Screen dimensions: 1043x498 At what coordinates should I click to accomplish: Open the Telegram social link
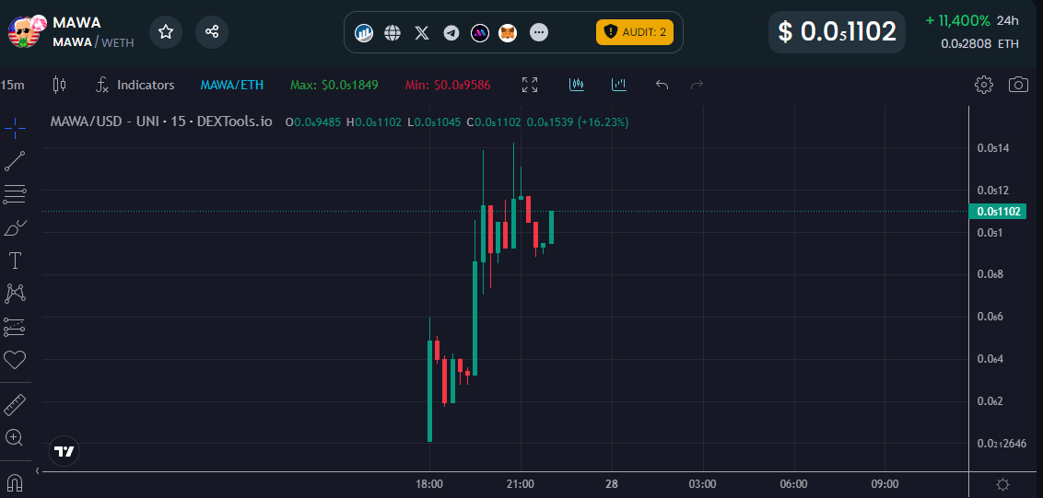point(451,32)
